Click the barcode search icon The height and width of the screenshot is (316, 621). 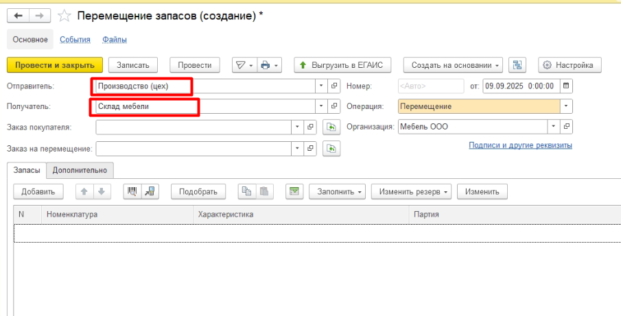point(132,191)
